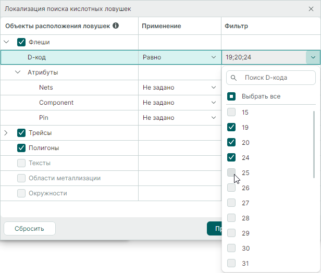
Task: Open the Равно condition dropdown
Action: click(179, 57)
